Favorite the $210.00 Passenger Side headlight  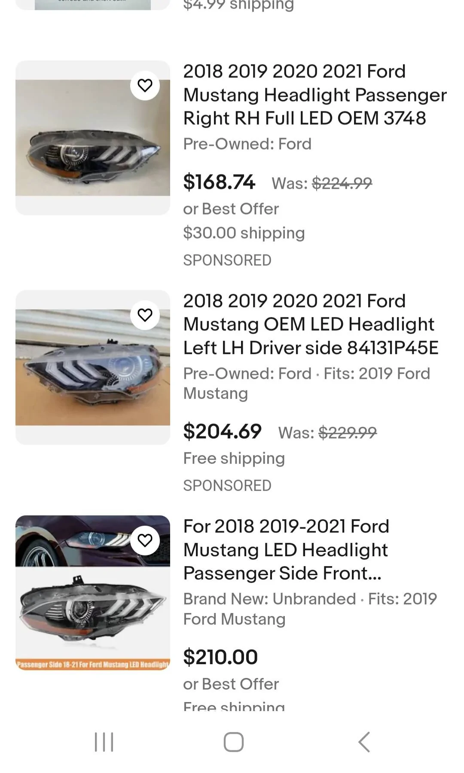click(x=145, y=540)
